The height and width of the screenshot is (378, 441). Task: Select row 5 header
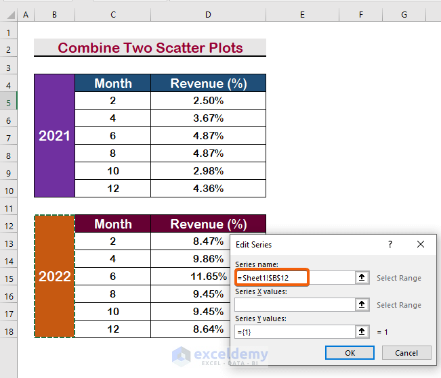[9, 101]
